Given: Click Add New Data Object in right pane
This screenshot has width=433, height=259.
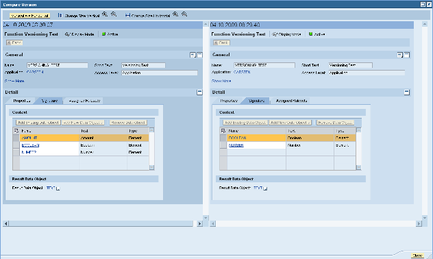Looking at the screenshot, I should pos(290,123).
